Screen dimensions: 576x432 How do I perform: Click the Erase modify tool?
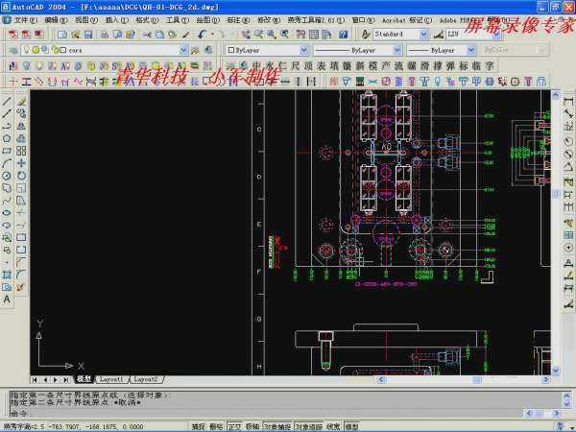click(21, 101)
